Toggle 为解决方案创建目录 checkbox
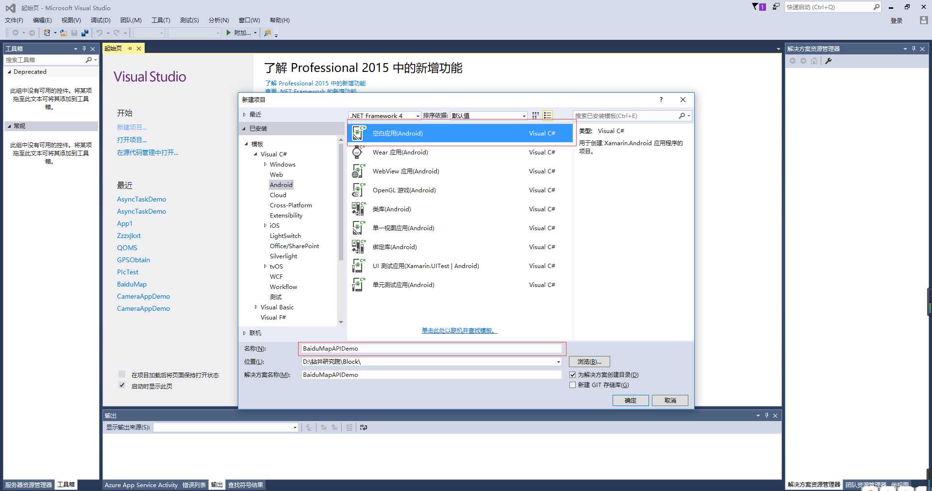Viewport: 932px width, 491px height. [572, 374]
